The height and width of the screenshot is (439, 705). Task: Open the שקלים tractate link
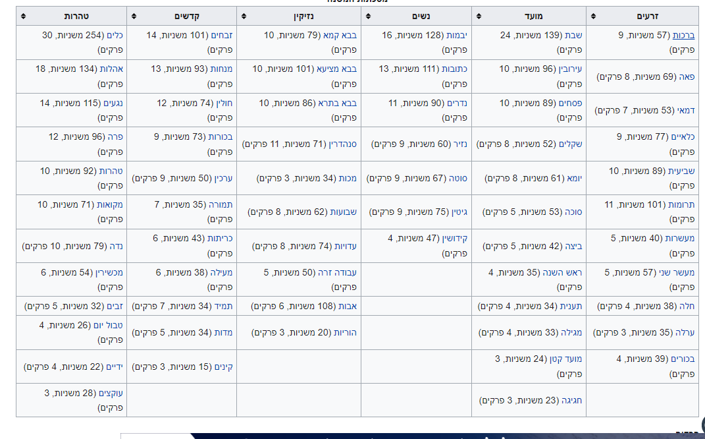coord(570,144)
